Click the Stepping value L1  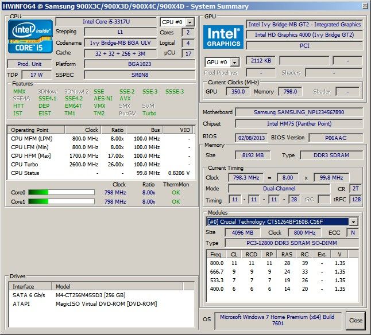coord(120,32)
